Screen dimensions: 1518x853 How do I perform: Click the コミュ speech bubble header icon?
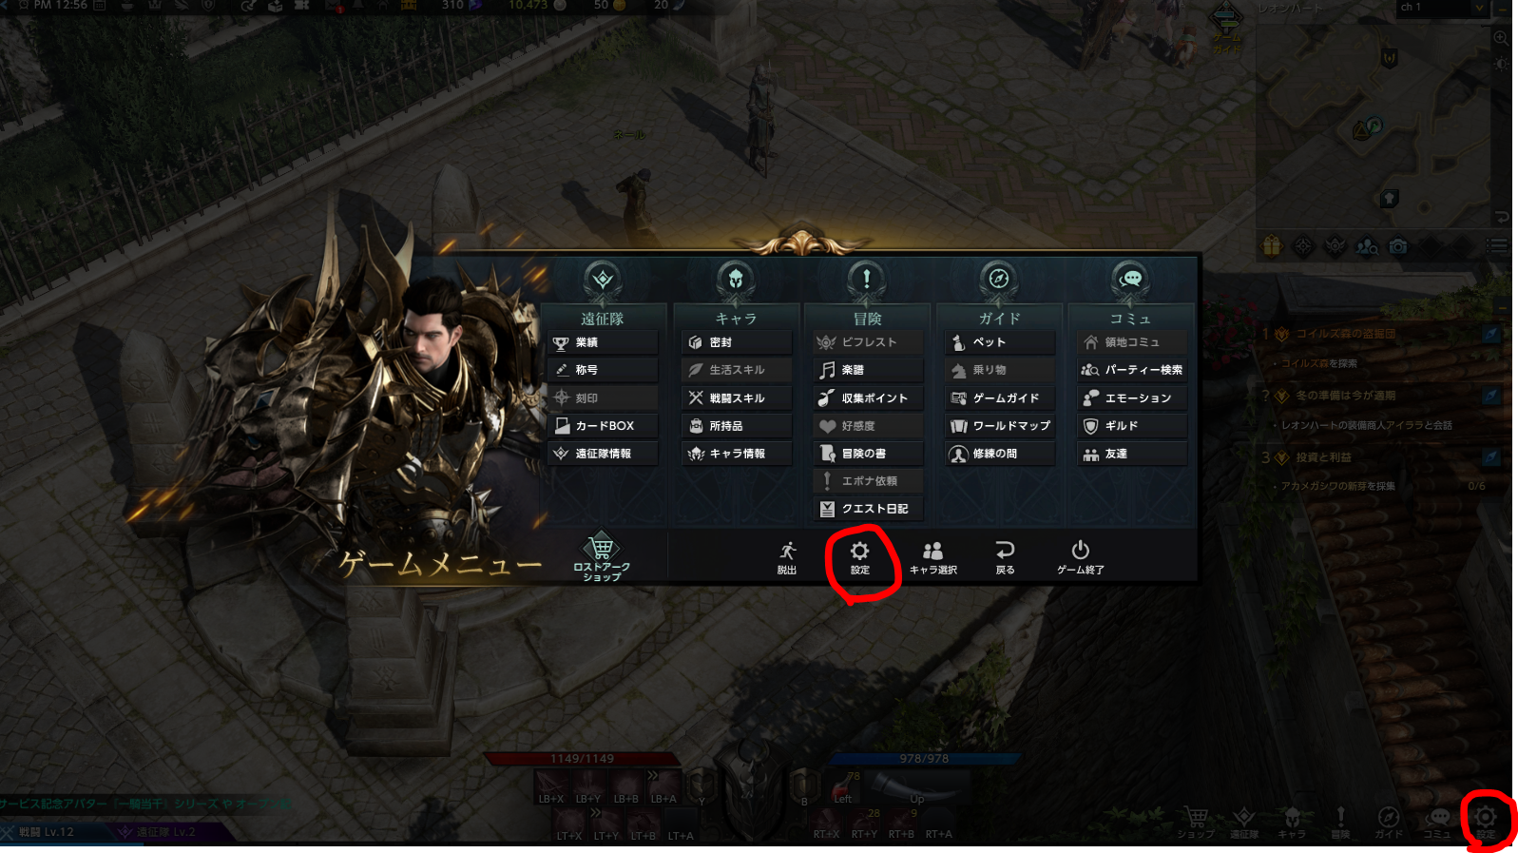(x=1130, y=280)
